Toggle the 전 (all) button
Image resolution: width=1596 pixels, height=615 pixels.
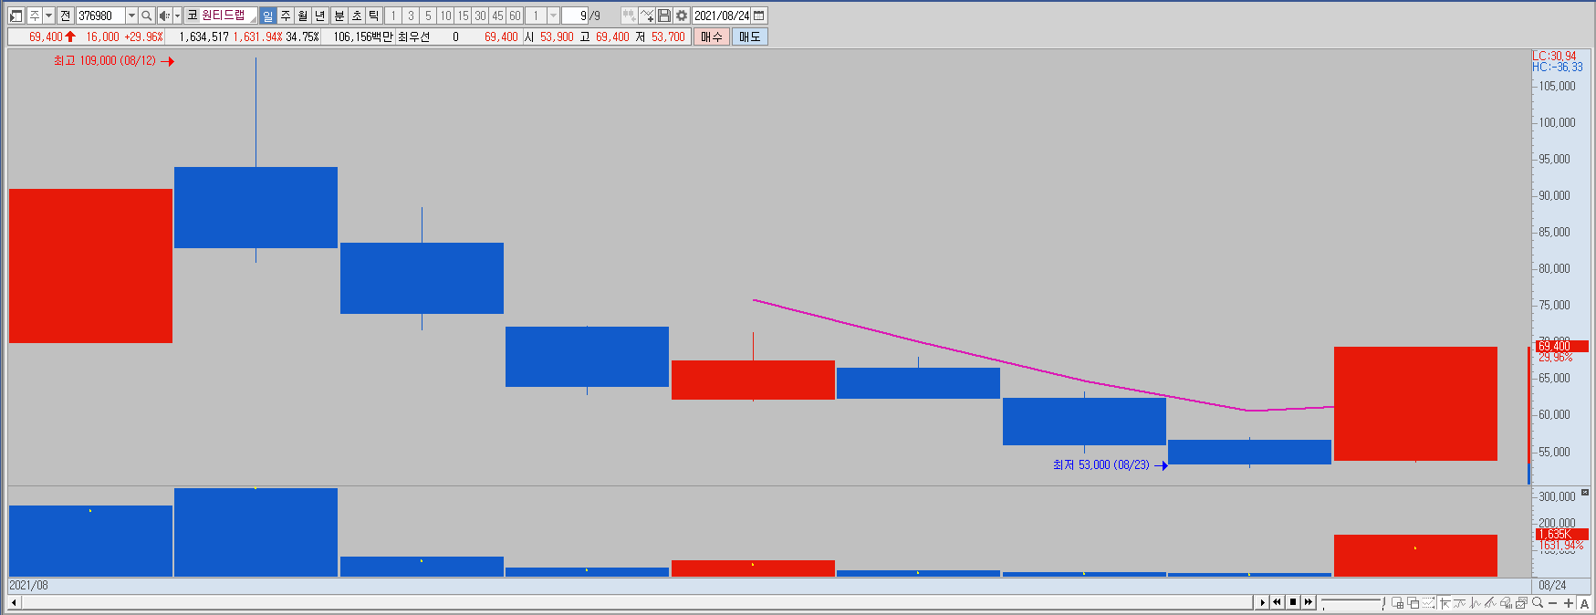(66, 16)
